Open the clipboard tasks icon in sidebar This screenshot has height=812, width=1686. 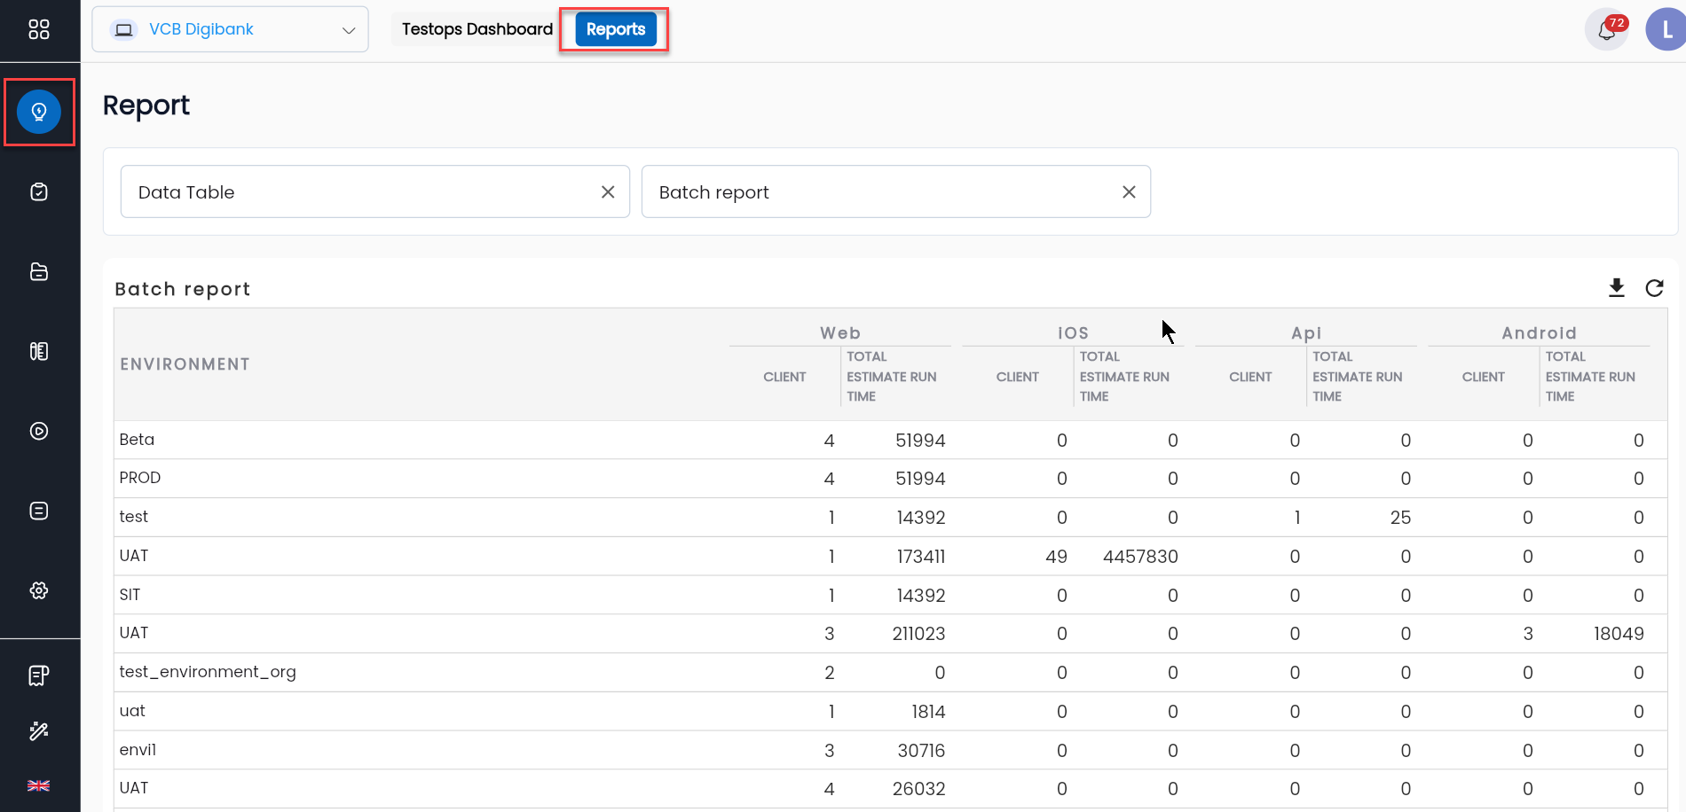click(39, 191)
